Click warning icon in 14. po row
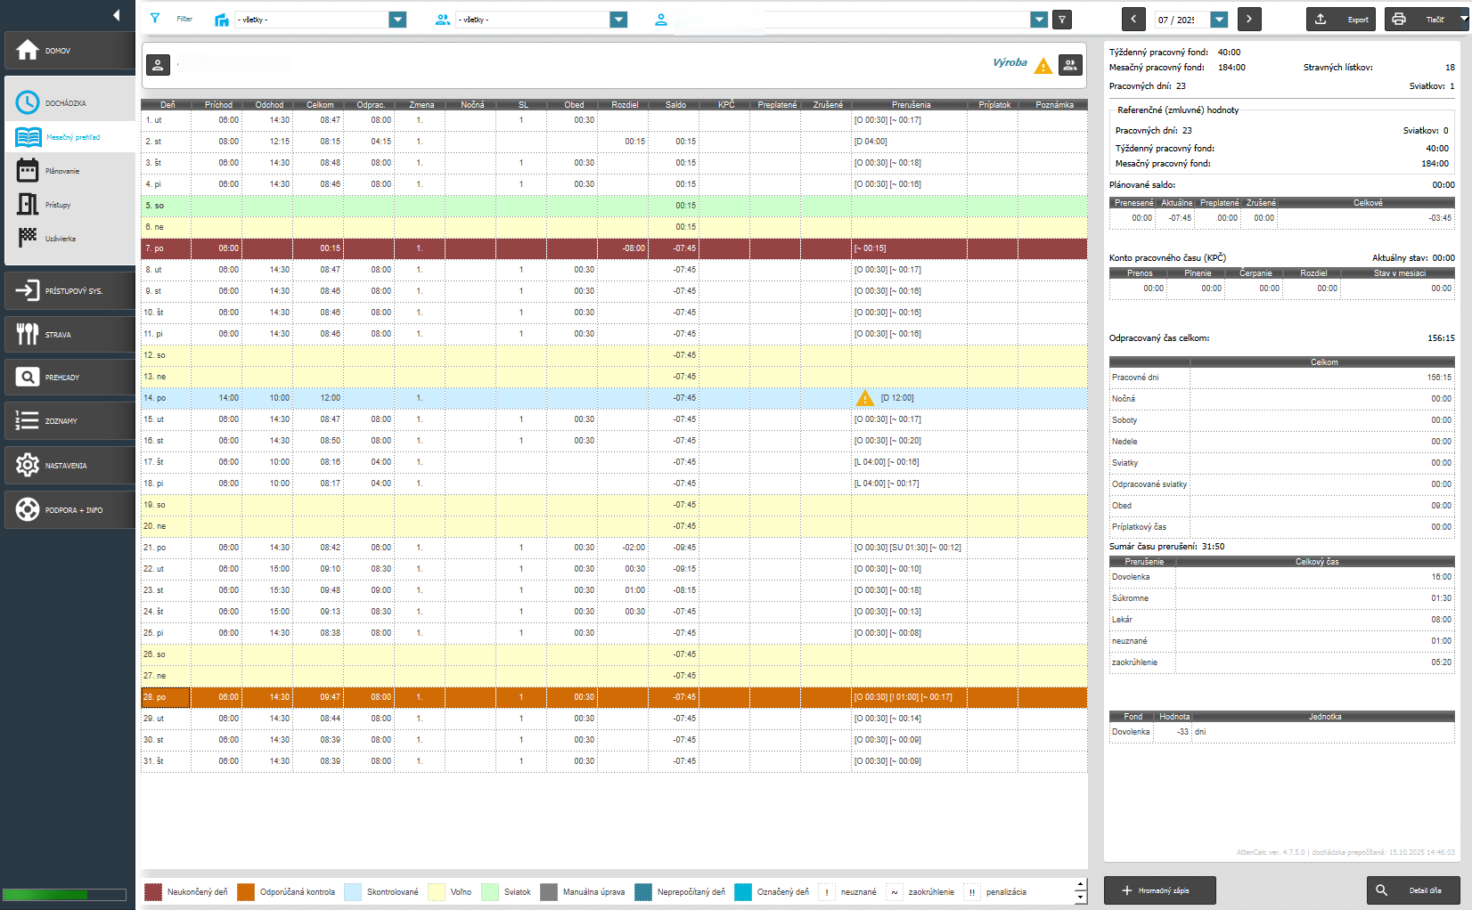The image size is (1472, 910). pos(864,398)
